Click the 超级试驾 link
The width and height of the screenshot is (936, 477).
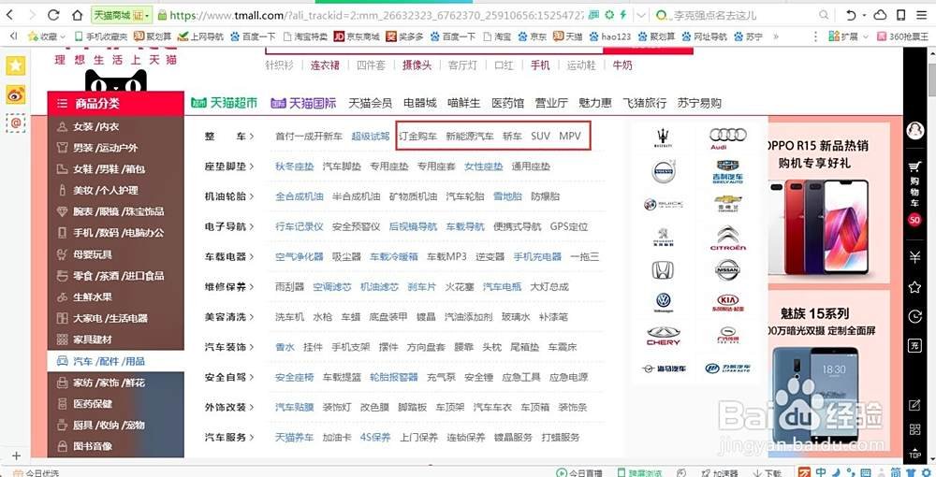[370, 136]
